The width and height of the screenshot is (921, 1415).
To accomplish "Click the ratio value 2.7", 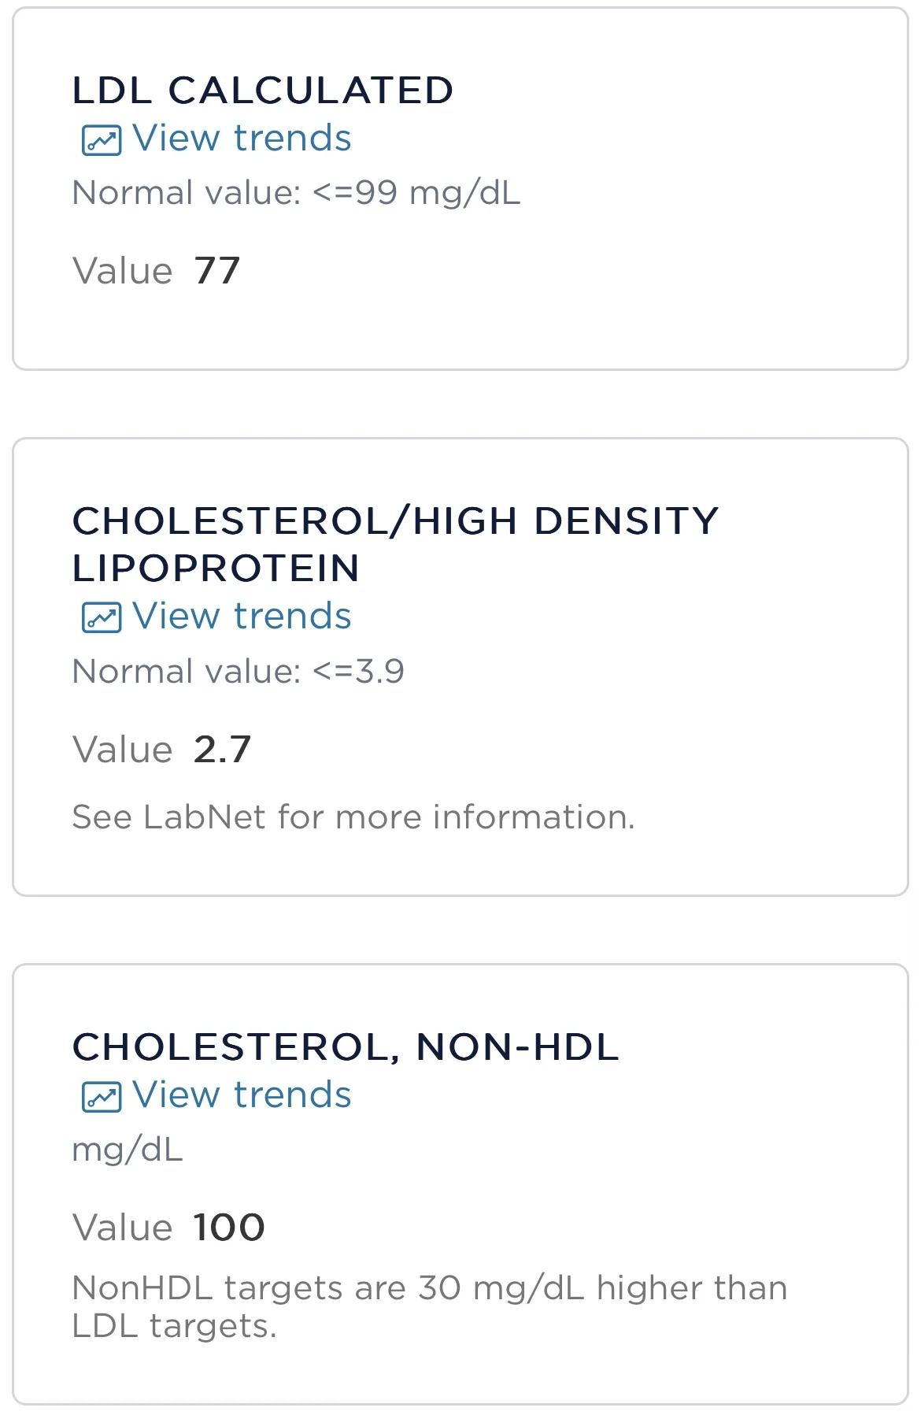I will [x=222, y=750].
